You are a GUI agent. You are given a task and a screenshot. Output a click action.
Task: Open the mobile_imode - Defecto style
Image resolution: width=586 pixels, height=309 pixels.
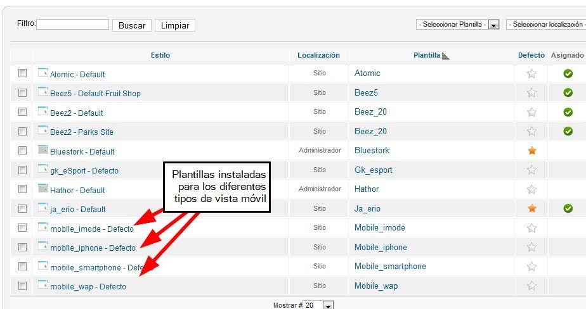click(92, 229)
